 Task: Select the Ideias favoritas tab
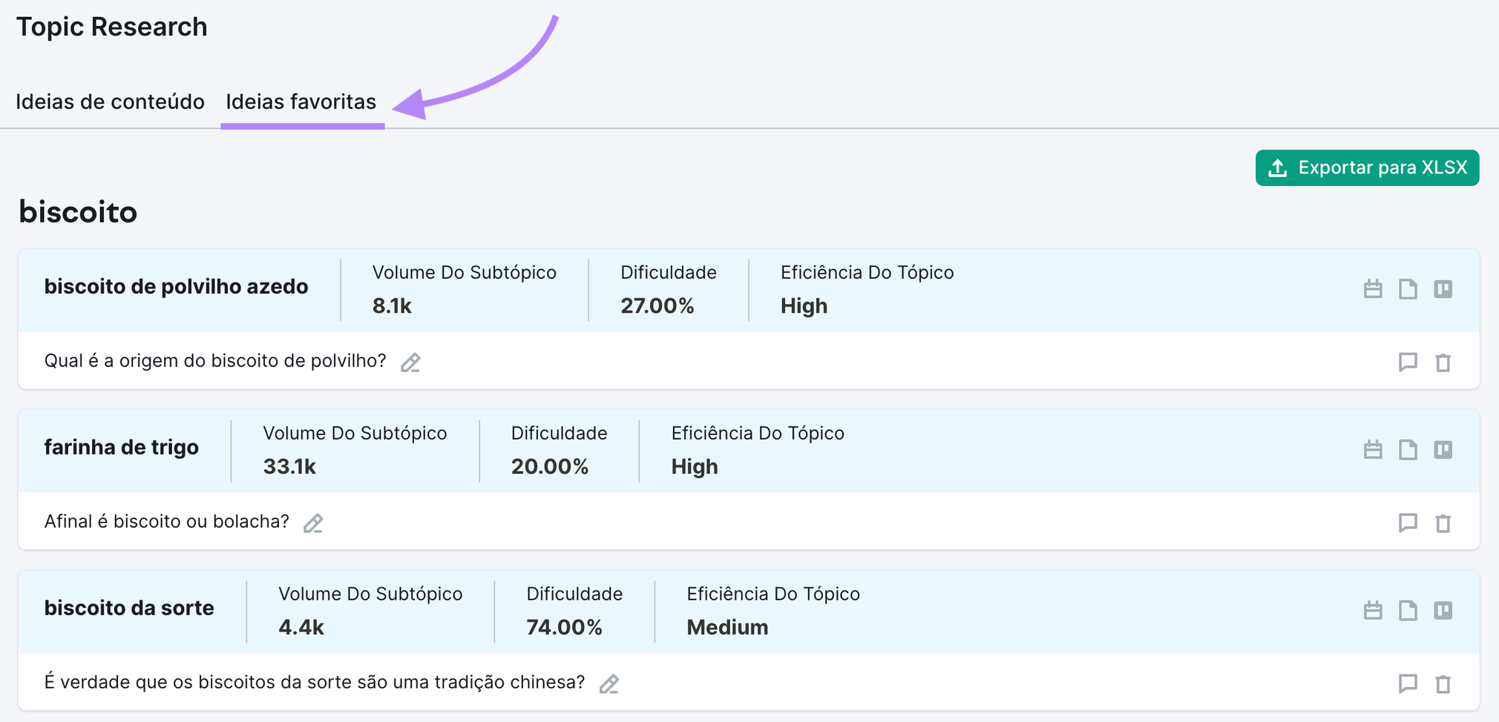(x=301, y=102)
